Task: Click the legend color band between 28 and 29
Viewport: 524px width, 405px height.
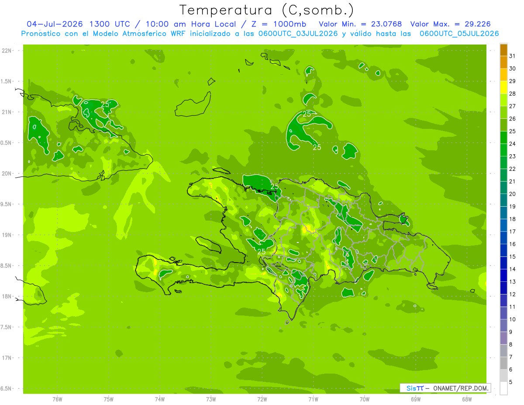Action: pos(503,87)
